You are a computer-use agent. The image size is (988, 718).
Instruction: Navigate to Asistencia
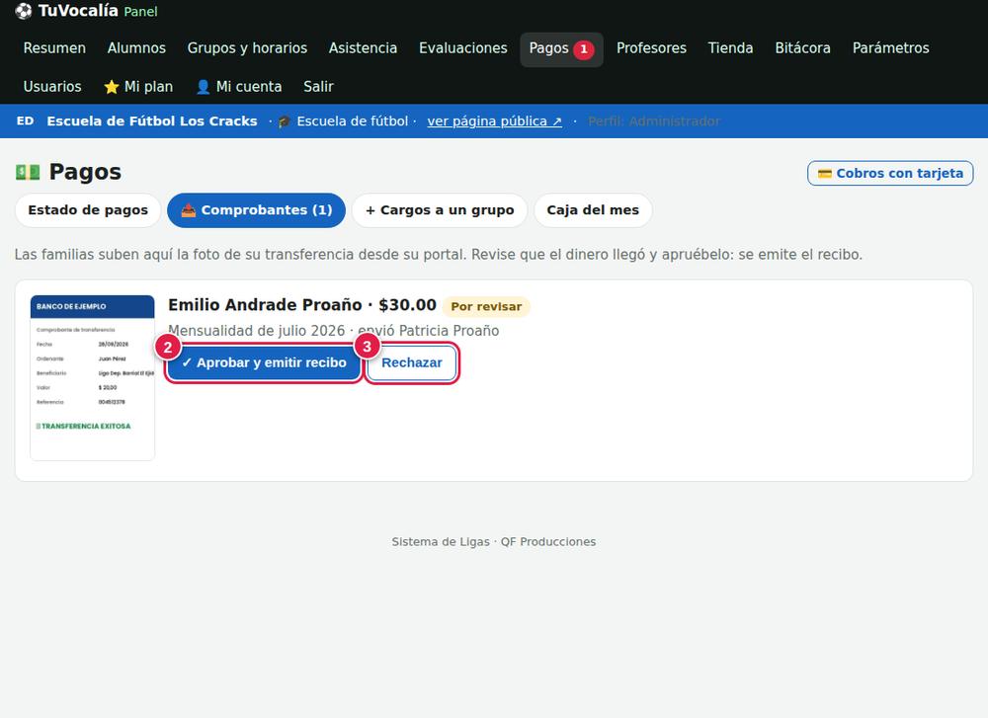[x=363, y=48]
